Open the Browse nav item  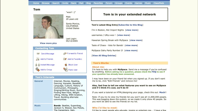tap(46, 3)
